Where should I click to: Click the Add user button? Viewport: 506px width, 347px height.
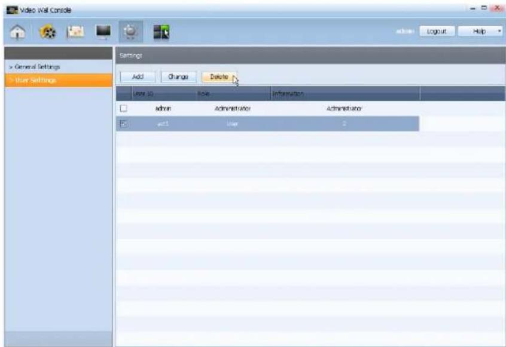(138, 76)
